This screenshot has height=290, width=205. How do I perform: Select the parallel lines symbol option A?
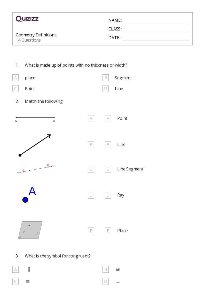point(15,270)
